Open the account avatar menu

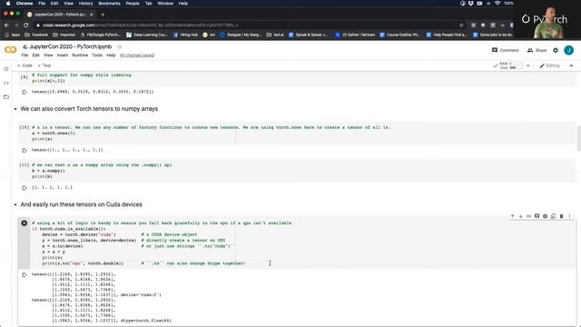[x=569, y=51]
